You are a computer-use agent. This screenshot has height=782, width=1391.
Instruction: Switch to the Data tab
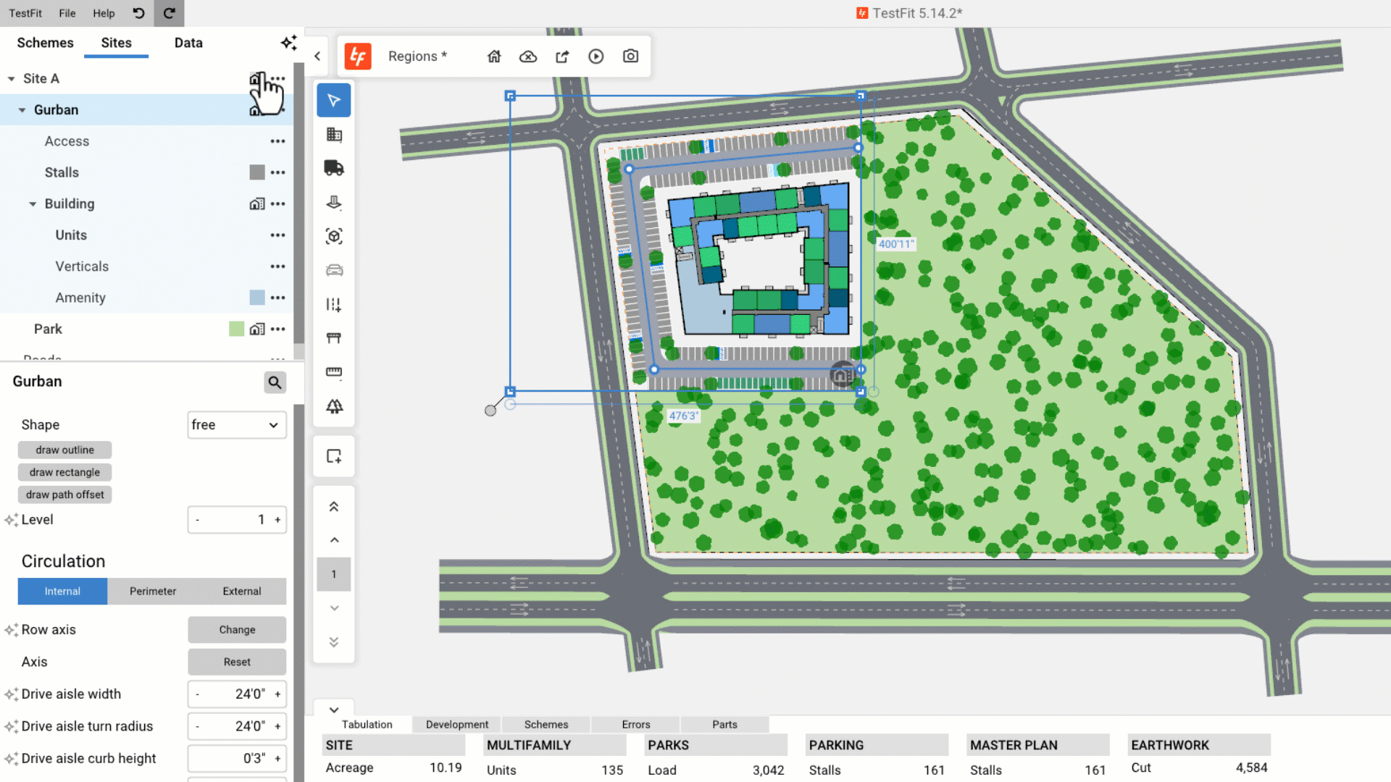click(188, 43)
